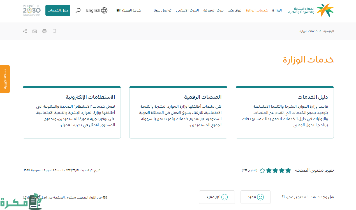Rate the page with the empty fifth star
Image resolution: width=356 pixels, height=210 pixels.
[x=262, y=170]
